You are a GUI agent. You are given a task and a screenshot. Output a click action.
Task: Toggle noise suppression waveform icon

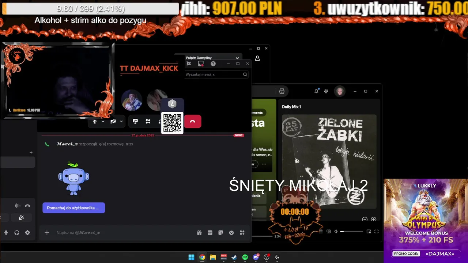pyautogui.click(x=18, y=206)
